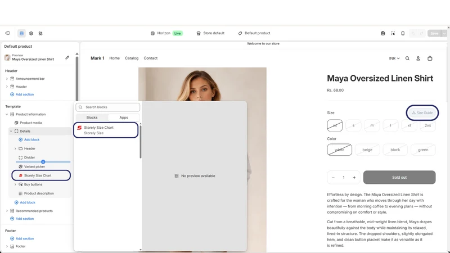Expand the Announcement bar section

[x=7, y=79]
